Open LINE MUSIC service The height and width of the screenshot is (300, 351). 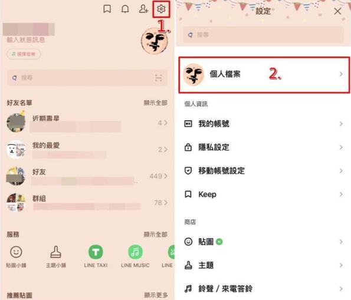[135, 256]
